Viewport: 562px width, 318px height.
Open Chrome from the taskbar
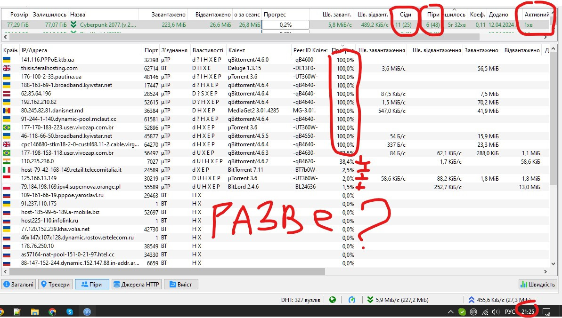pyautogui.click(x=52, y=311)
